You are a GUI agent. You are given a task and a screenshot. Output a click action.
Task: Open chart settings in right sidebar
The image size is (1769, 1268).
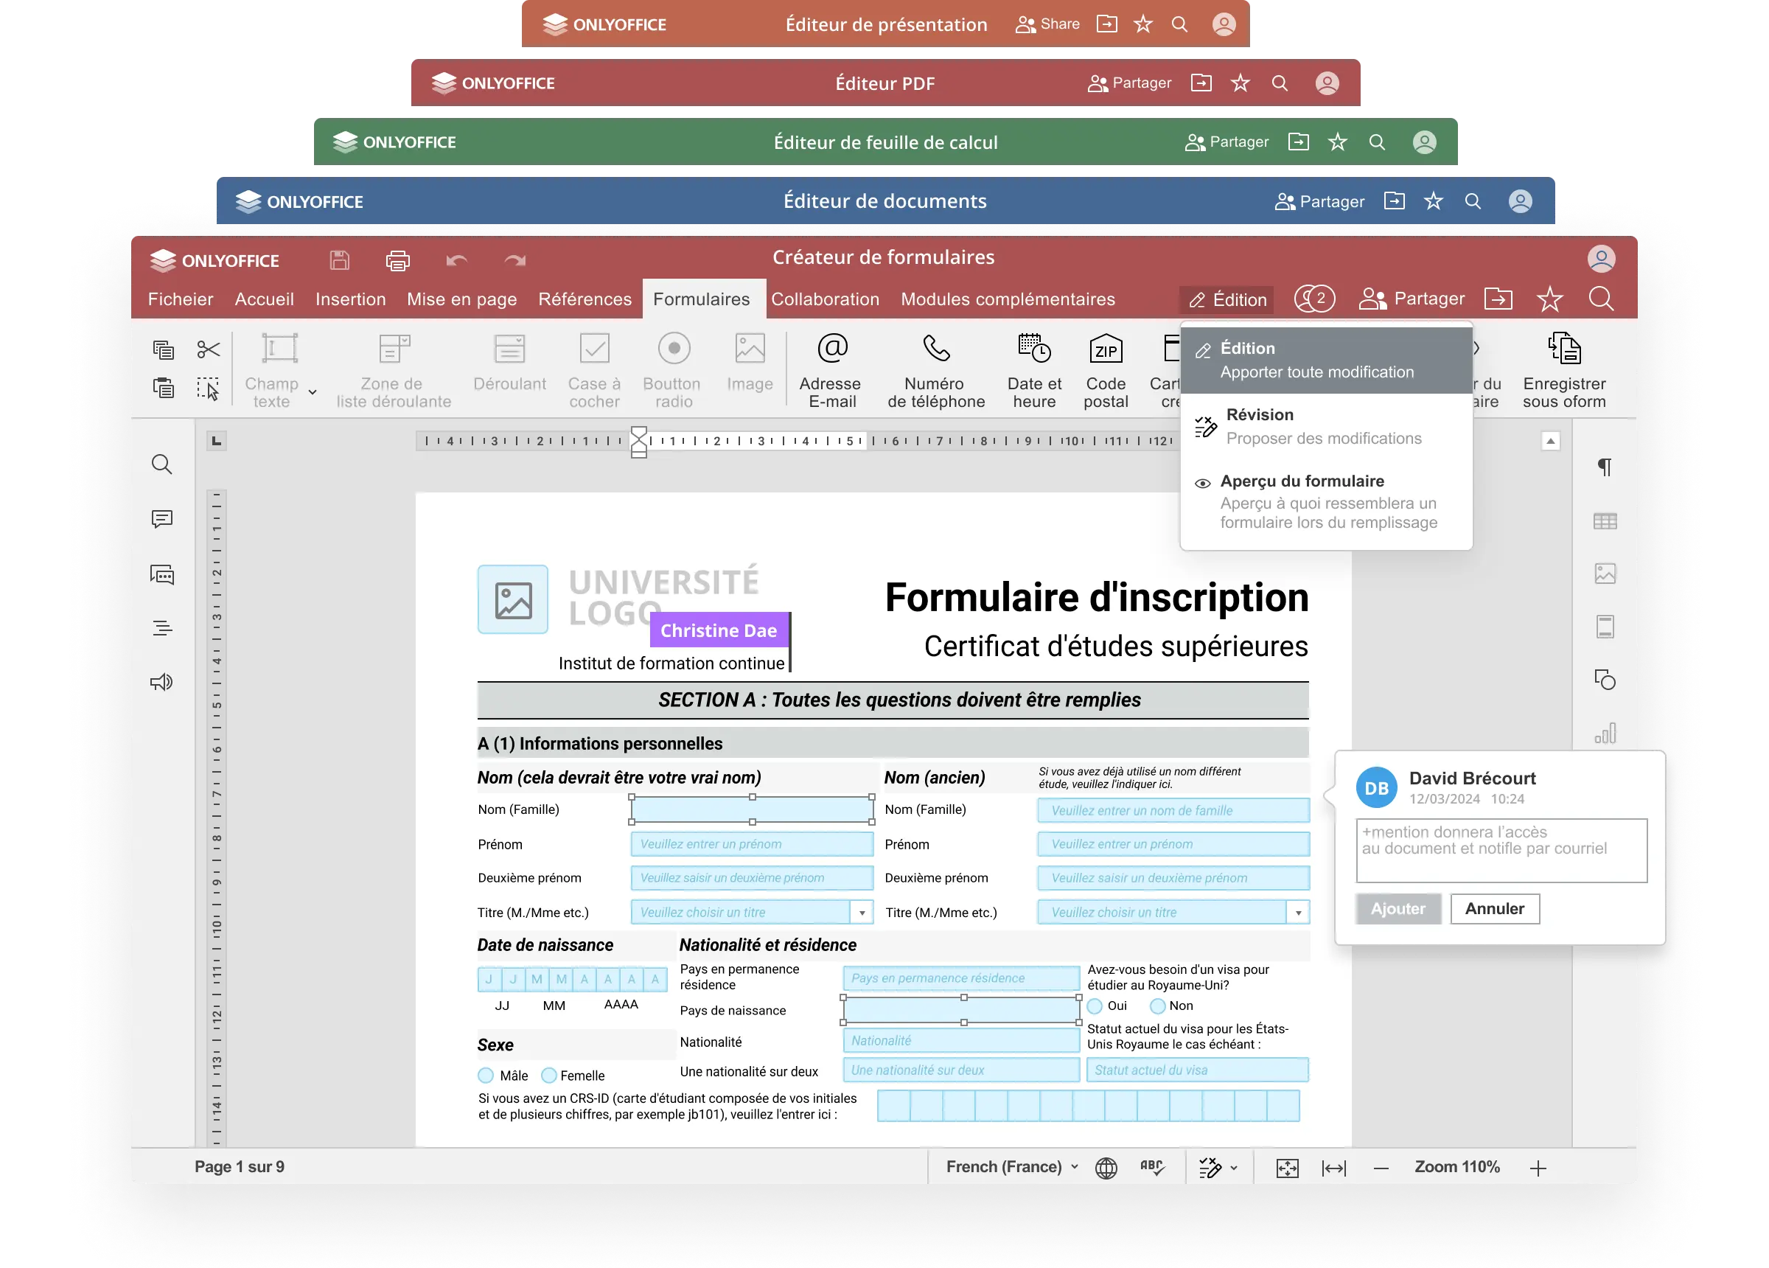1605,733
